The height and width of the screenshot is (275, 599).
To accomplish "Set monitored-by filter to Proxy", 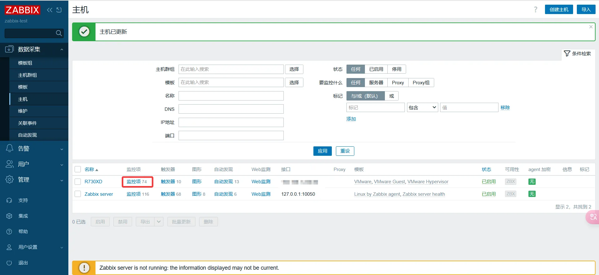I will pyautogui.click(x=398, y=83).
